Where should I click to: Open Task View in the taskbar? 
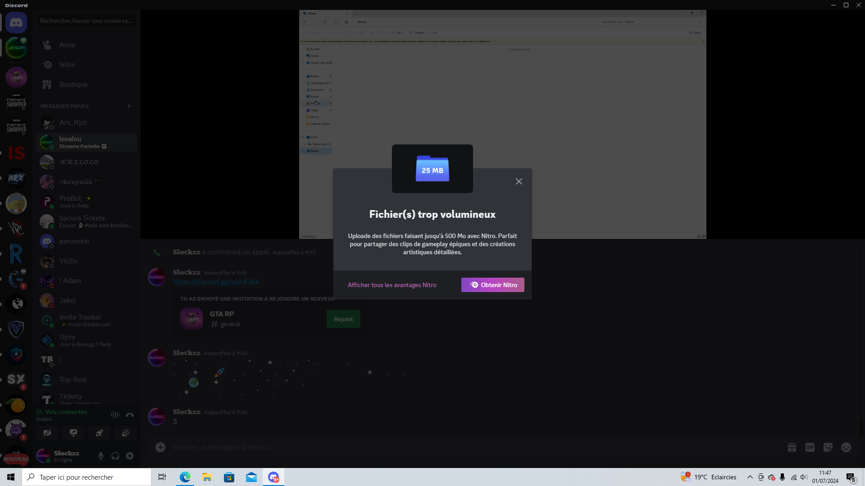click(162, 477)
